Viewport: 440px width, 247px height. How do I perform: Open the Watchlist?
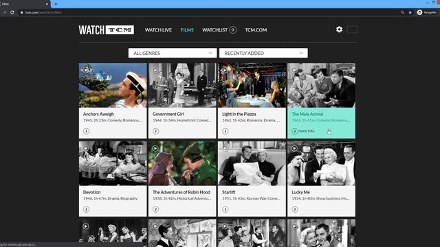tap(214, 30)
